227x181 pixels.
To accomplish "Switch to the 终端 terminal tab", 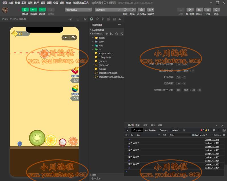I will (x=160, y=125).
